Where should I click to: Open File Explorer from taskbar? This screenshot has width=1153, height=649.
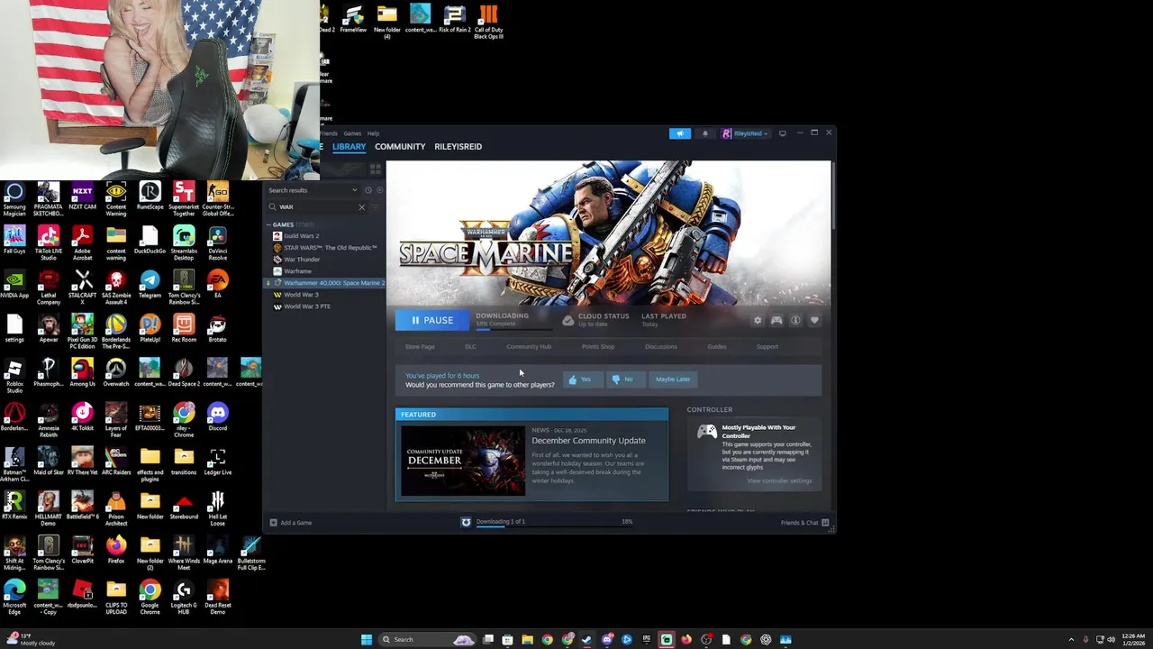pyautogui.click(x=527, y=639)
